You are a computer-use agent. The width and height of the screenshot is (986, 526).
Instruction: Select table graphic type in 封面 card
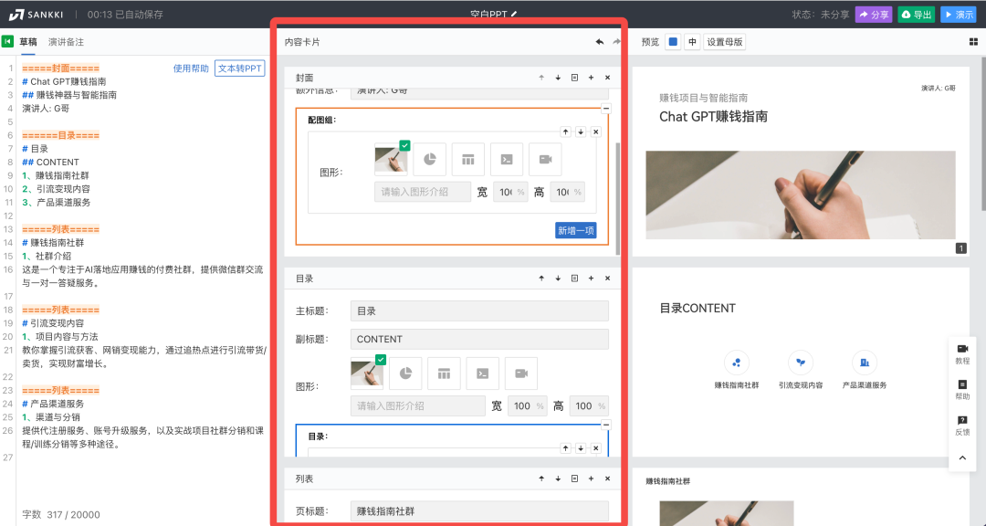click(x=467, y=159)
